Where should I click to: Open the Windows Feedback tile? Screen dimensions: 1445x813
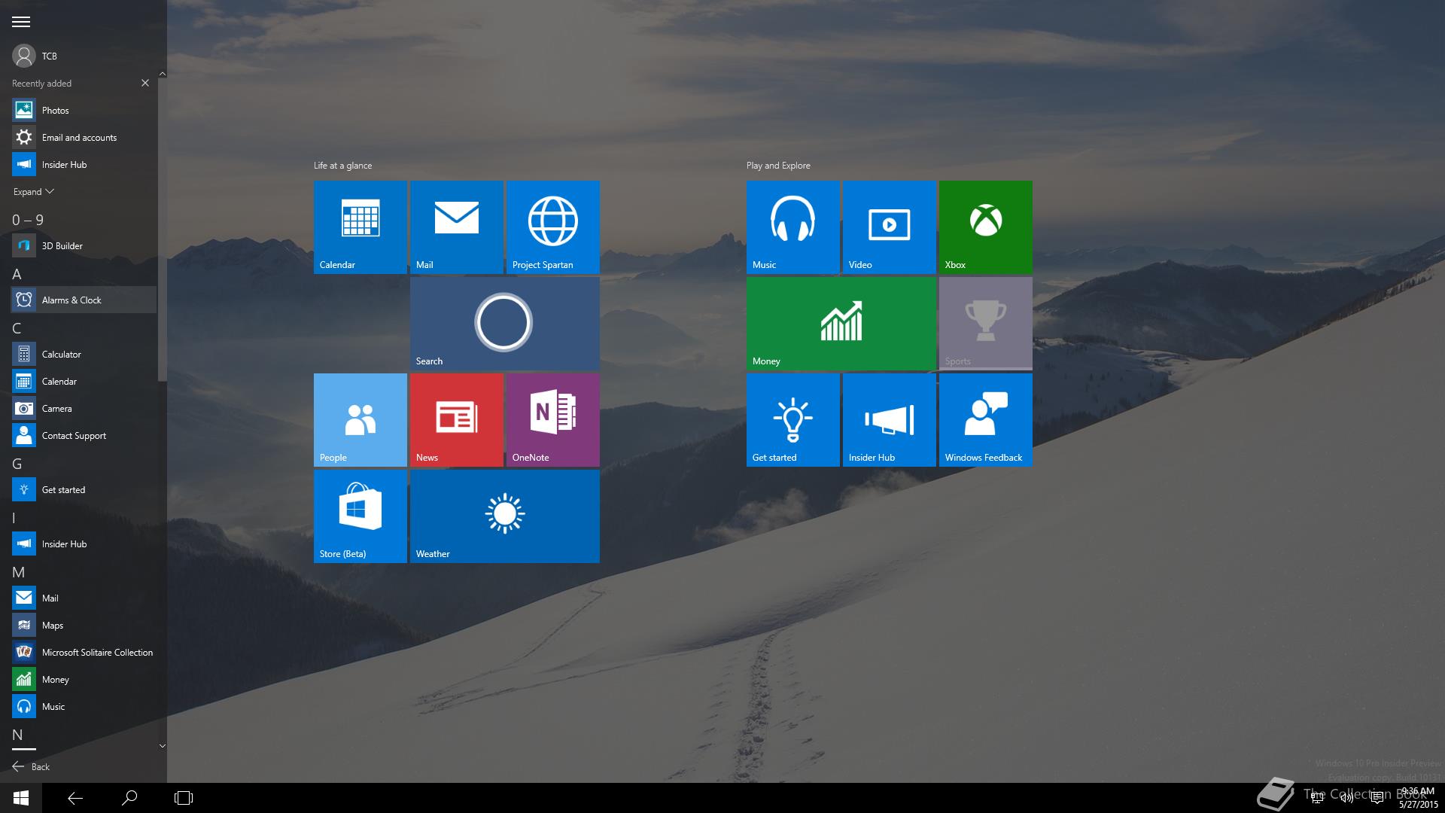click(x=985, y=419)
